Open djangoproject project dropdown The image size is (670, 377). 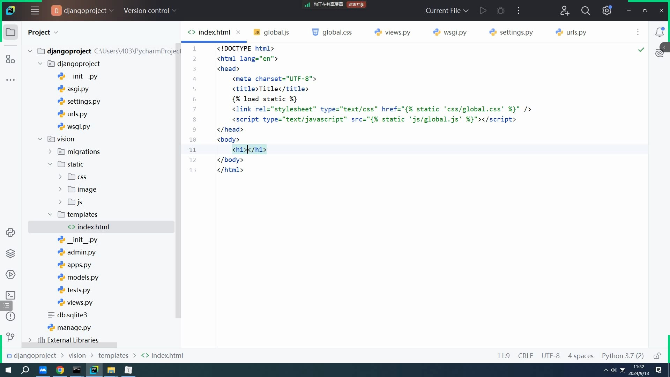82,10
